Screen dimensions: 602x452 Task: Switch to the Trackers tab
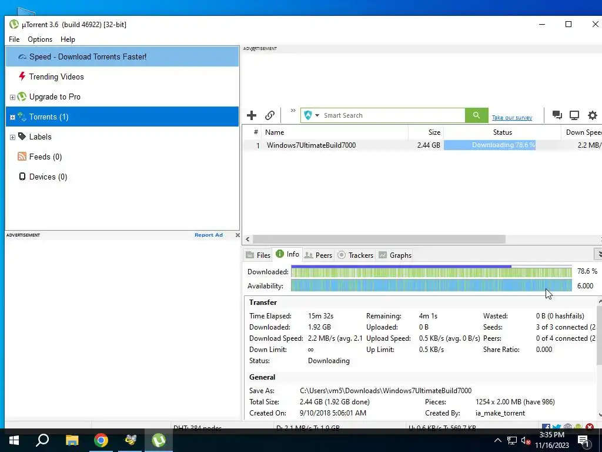pyautogui.click(x=356, y=255)
